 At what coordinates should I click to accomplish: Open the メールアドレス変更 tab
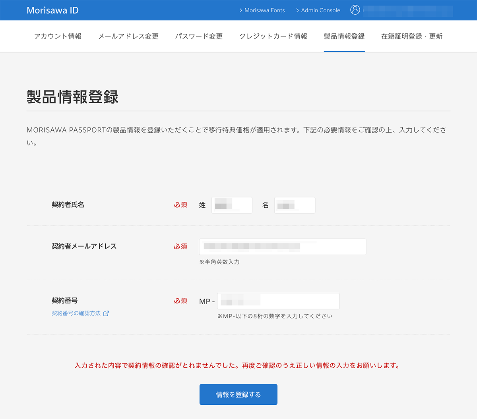tap(128, 36)
